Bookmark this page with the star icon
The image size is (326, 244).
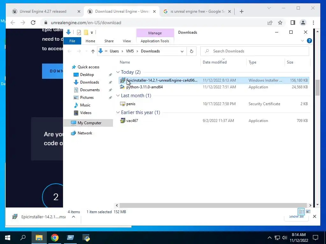pos(280,23)
